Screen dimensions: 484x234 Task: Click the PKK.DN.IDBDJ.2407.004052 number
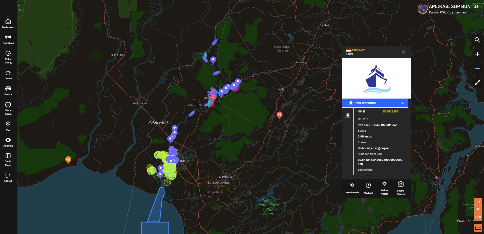pyautogui.click(x=377, y=125)
